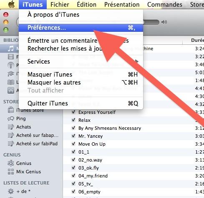Select the Ping sidebar label
Screen dimensions: 204x198
21,118
